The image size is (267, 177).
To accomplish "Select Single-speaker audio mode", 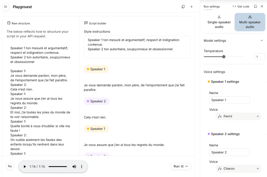I will (x=219, y=22).
